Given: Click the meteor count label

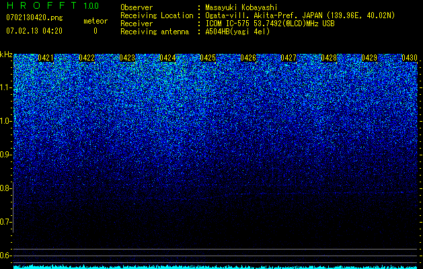Looking at the screenshot, I should [95, 21].
